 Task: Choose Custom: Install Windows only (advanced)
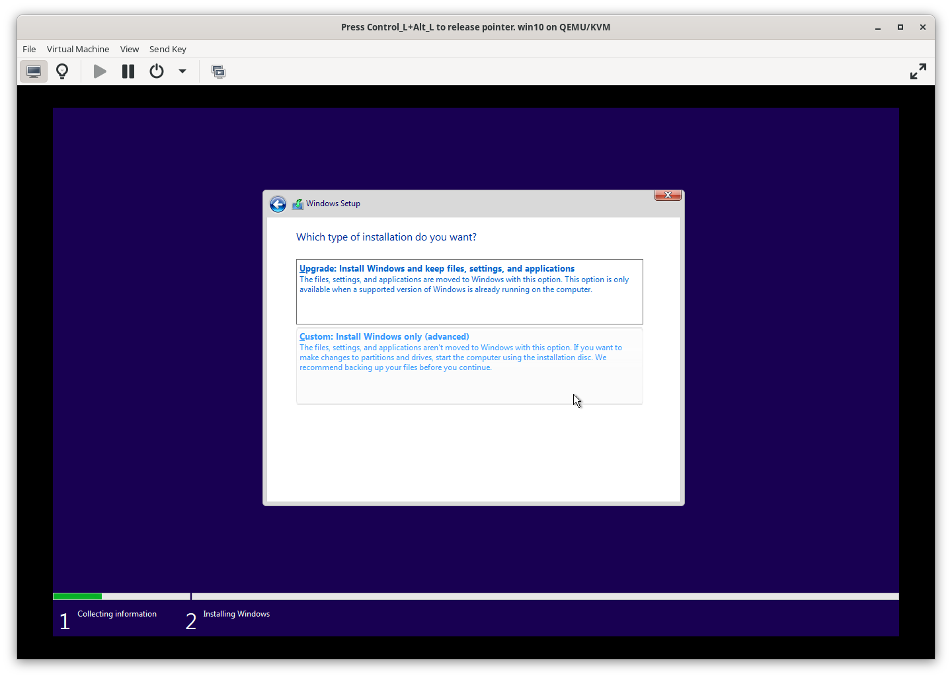pyautogui.click(x=469, y=366)
